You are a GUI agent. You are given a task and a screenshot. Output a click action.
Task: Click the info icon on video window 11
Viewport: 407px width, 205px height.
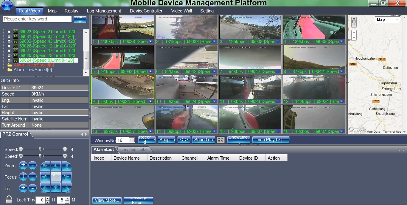click(x=278, y=101)
